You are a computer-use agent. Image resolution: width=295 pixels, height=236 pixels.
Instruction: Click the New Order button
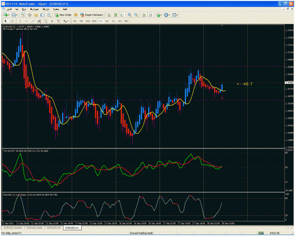click(x=63, y=15)
